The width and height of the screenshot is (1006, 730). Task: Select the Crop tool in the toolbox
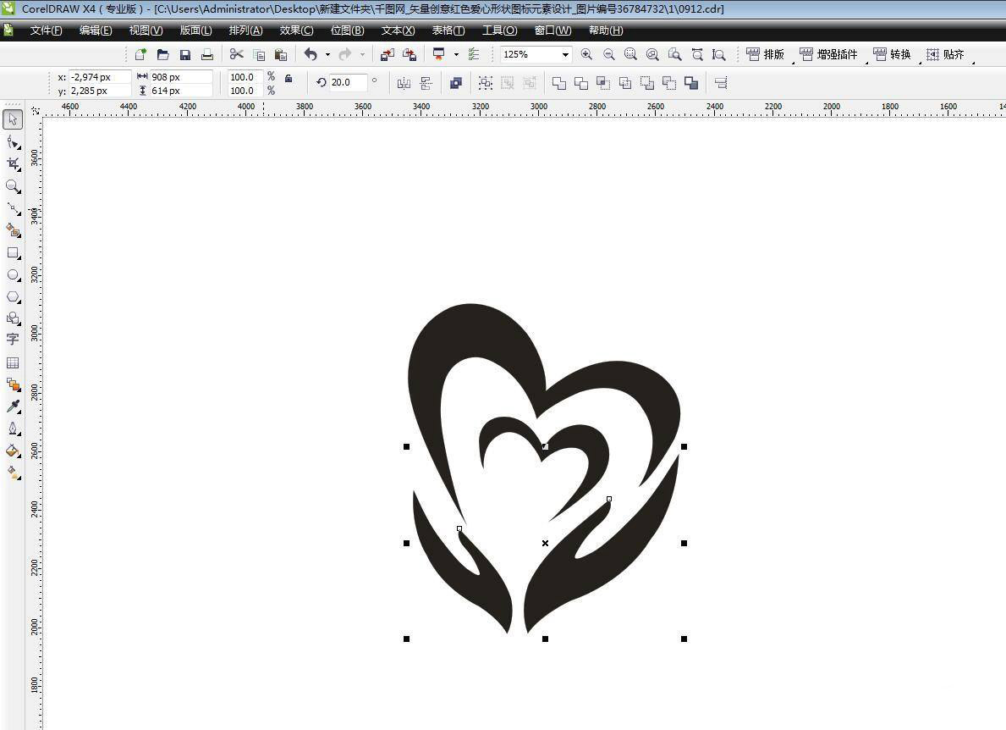pyautogui.click(x=13, y=163)
